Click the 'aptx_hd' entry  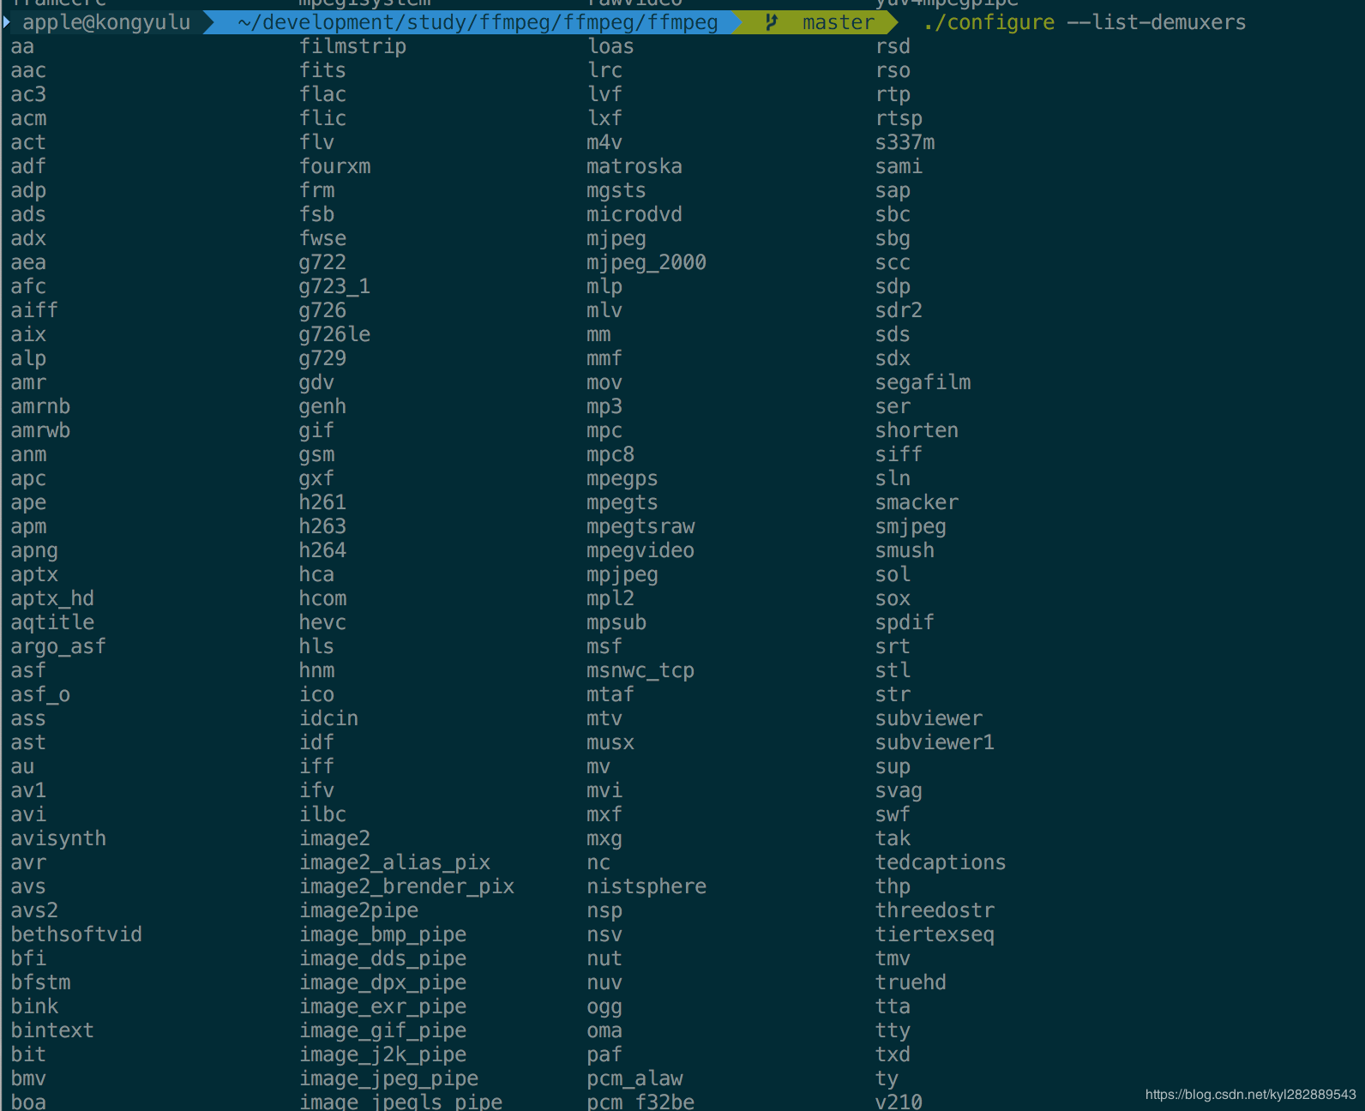[52, 598]
